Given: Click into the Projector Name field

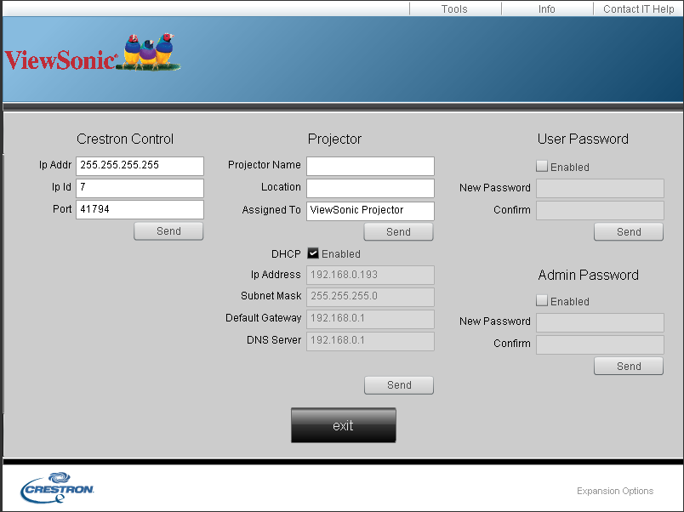Looking at the screenshot, I should point(370,166).
